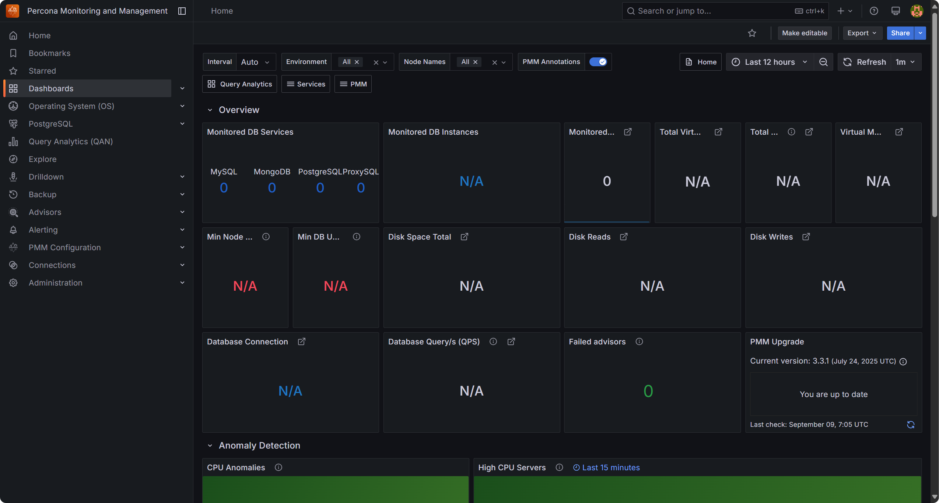Viewport: 939px width, 503px height.
Task: Expand the PostgreSQL sidebar submenu arrow
Action: coord(182,124)
